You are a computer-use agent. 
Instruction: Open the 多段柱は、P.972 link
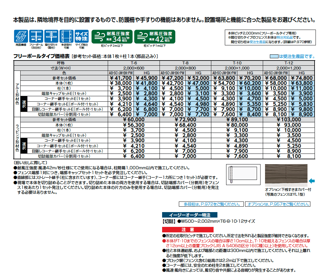click(211, 204)
